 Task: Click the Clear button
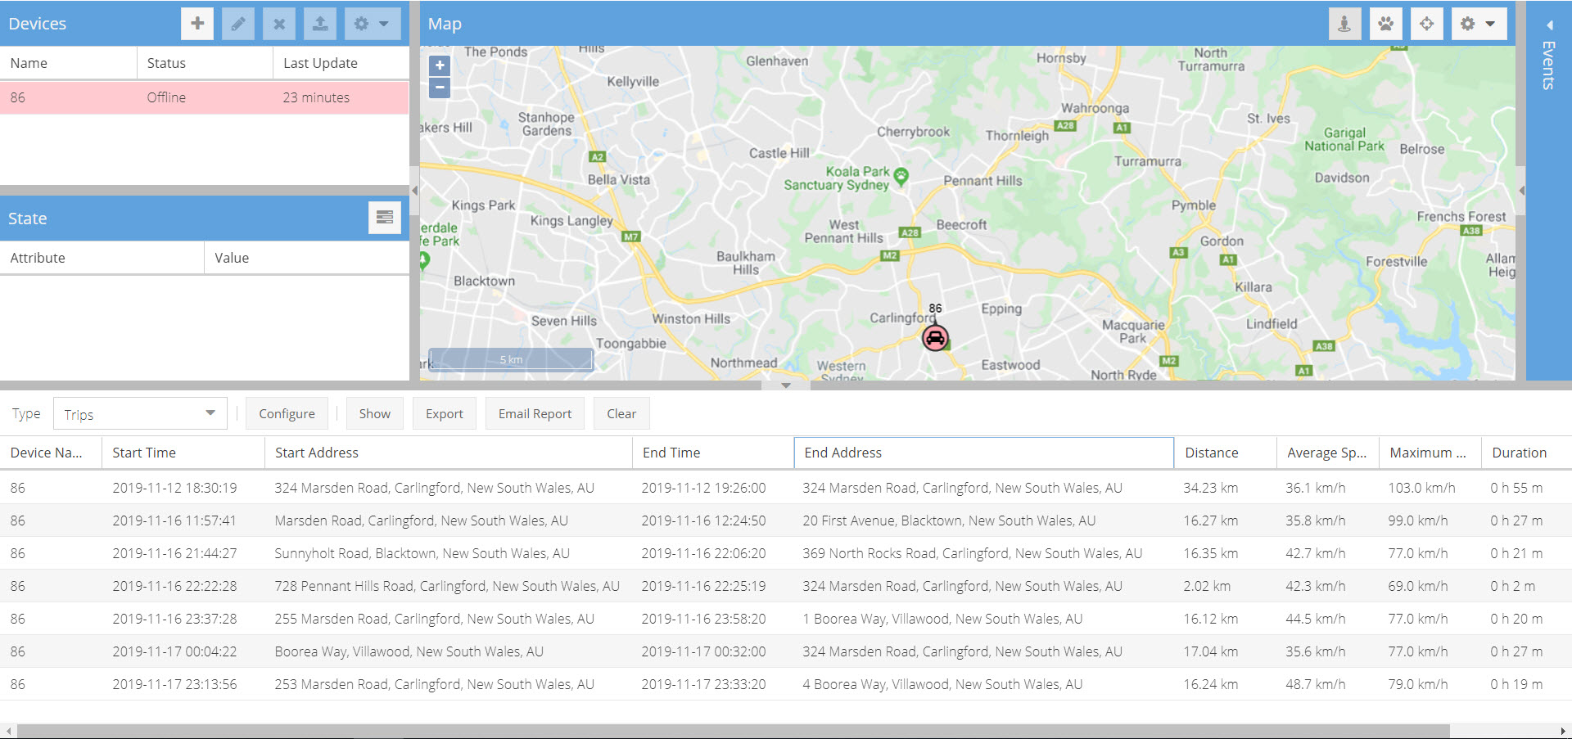[621, 413]
